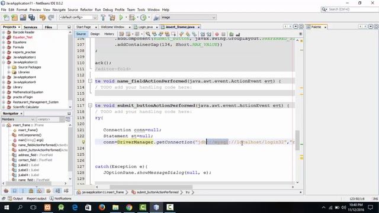Switch to the Design view

95,34
